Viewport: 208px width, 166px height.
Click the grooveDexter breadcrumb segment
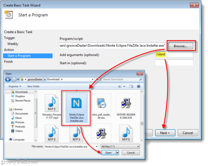pyautogui.click(x=35, y=79)
